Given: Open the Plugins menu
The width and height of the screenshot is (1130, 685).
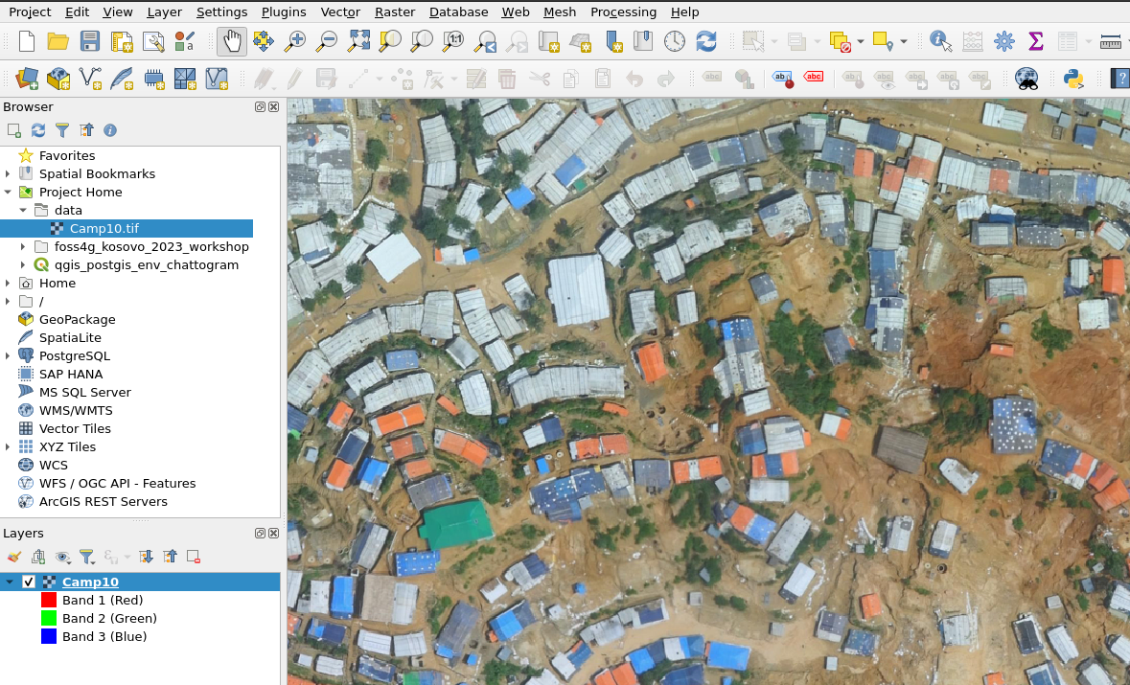Looking at the screenshot, I should pos(284,12).
